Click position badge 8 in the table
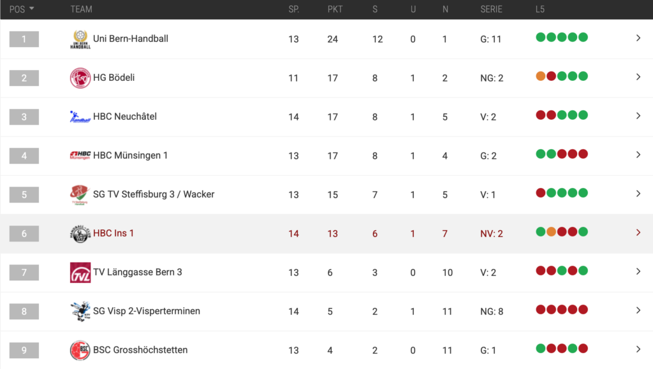Image resolution: width=653 pixels, height=369 pixels. pyautogui.click(x=24, y=312)
